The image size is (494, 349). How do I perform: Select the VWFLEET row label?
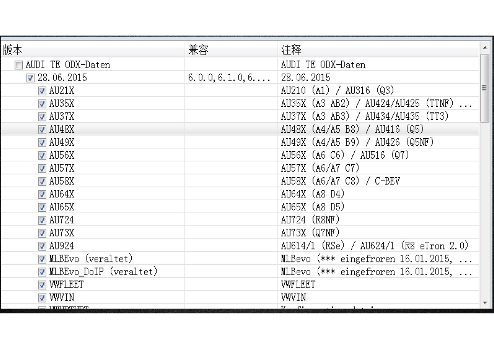click(x=66, y=285)
